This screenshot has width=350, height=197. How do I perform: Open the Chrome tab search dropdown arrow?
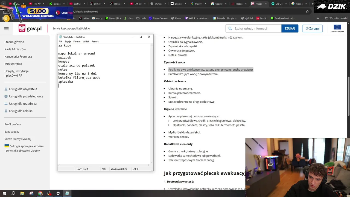click(x=4, y=4)
